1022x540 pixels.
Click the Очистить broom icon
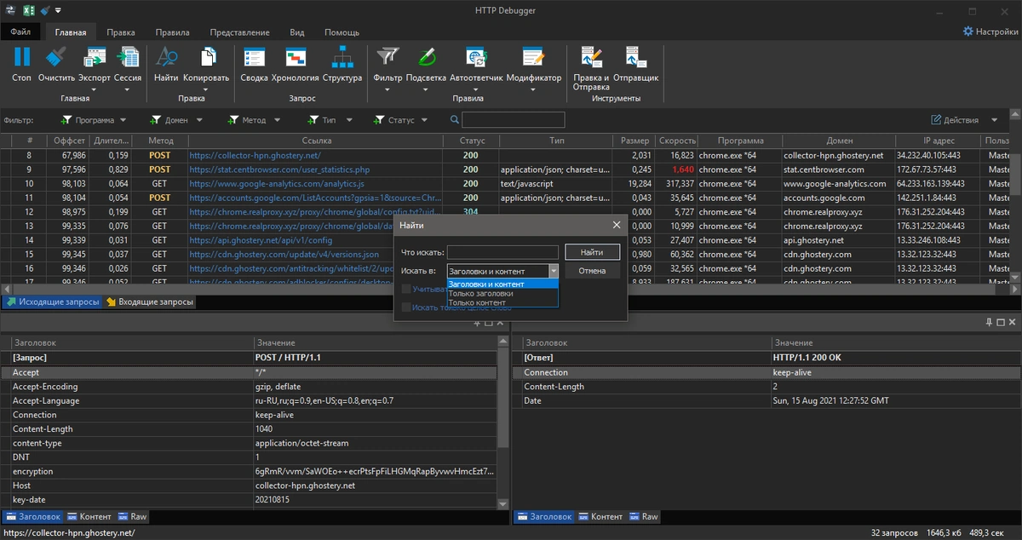(x=56, y=57)
